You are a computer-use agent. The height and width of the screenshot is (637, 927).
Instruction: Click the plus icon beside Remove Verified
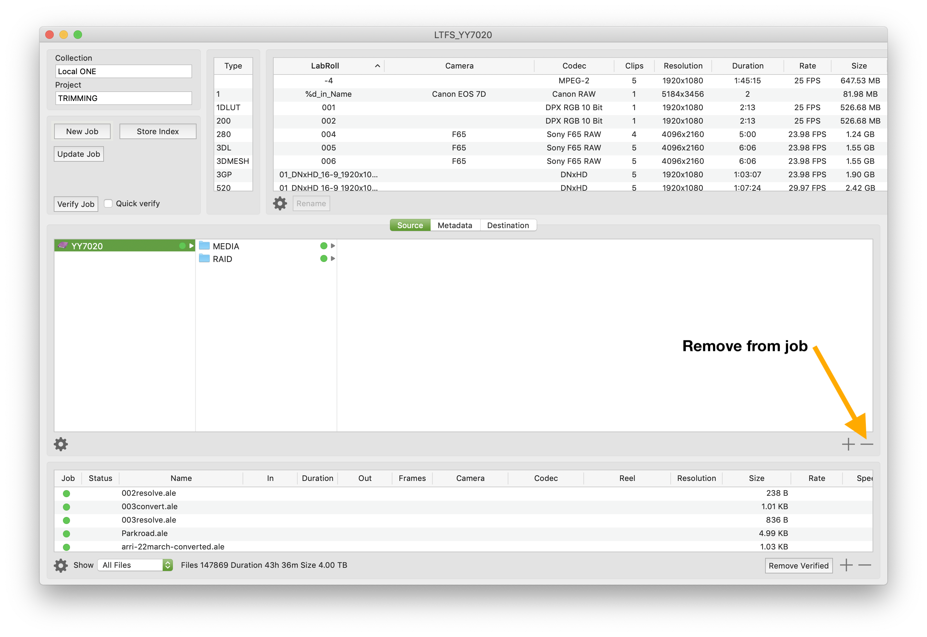(x=846, y=565)
